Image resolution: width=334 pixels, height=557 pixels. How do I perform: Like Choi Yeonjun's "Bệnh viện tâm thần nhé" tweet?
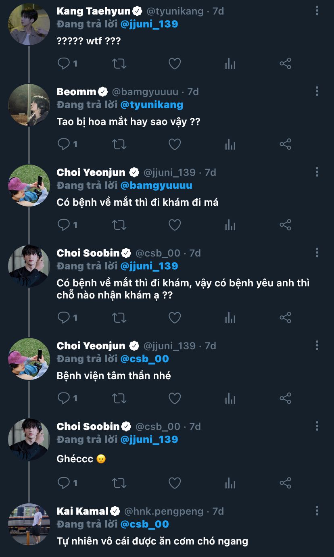tap(174, 398)
